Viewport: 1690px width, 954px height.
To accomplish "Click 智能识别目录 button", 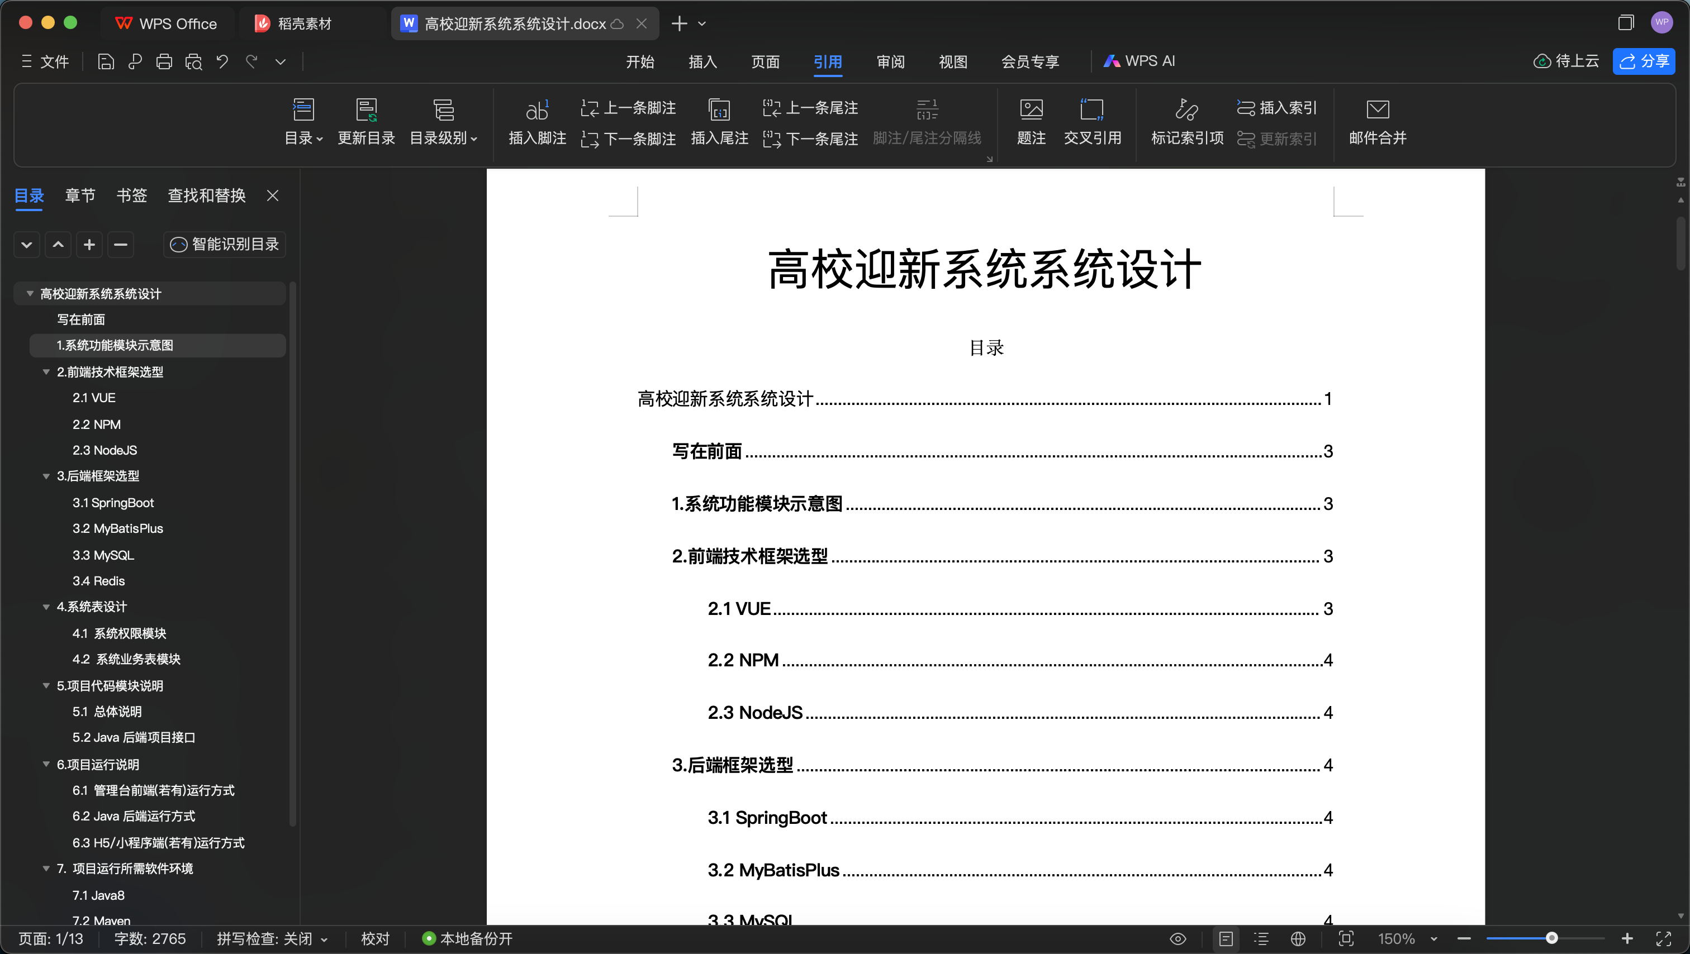I will click(x=224, y=245).
